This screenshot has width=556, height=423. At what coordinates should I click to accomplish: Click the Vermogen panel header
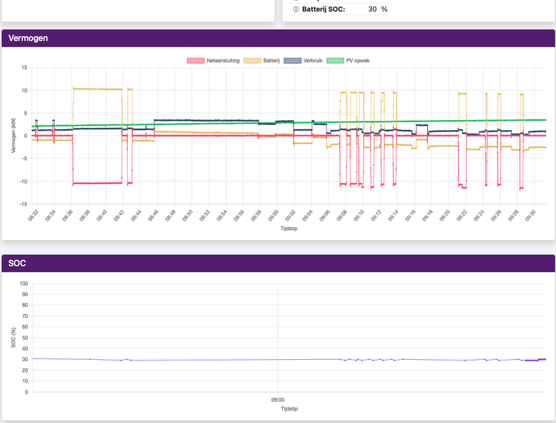pyautogui.click(x=279, y=38)
